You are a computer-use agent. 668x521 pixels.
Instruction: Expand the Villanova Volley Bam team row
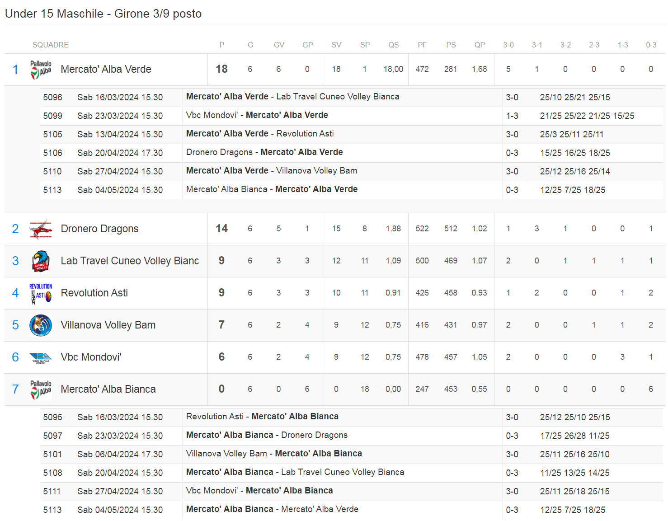pyautogui.click(x=335, y=325)
